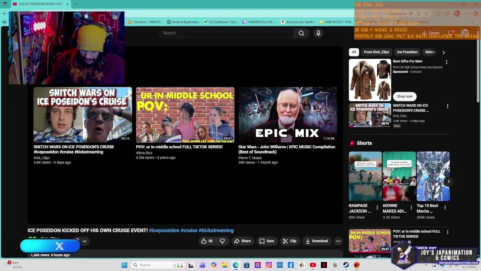Open #kickstreaming hashtag link
The height and width of the screenshot is (271, 481).
[216, 230]
